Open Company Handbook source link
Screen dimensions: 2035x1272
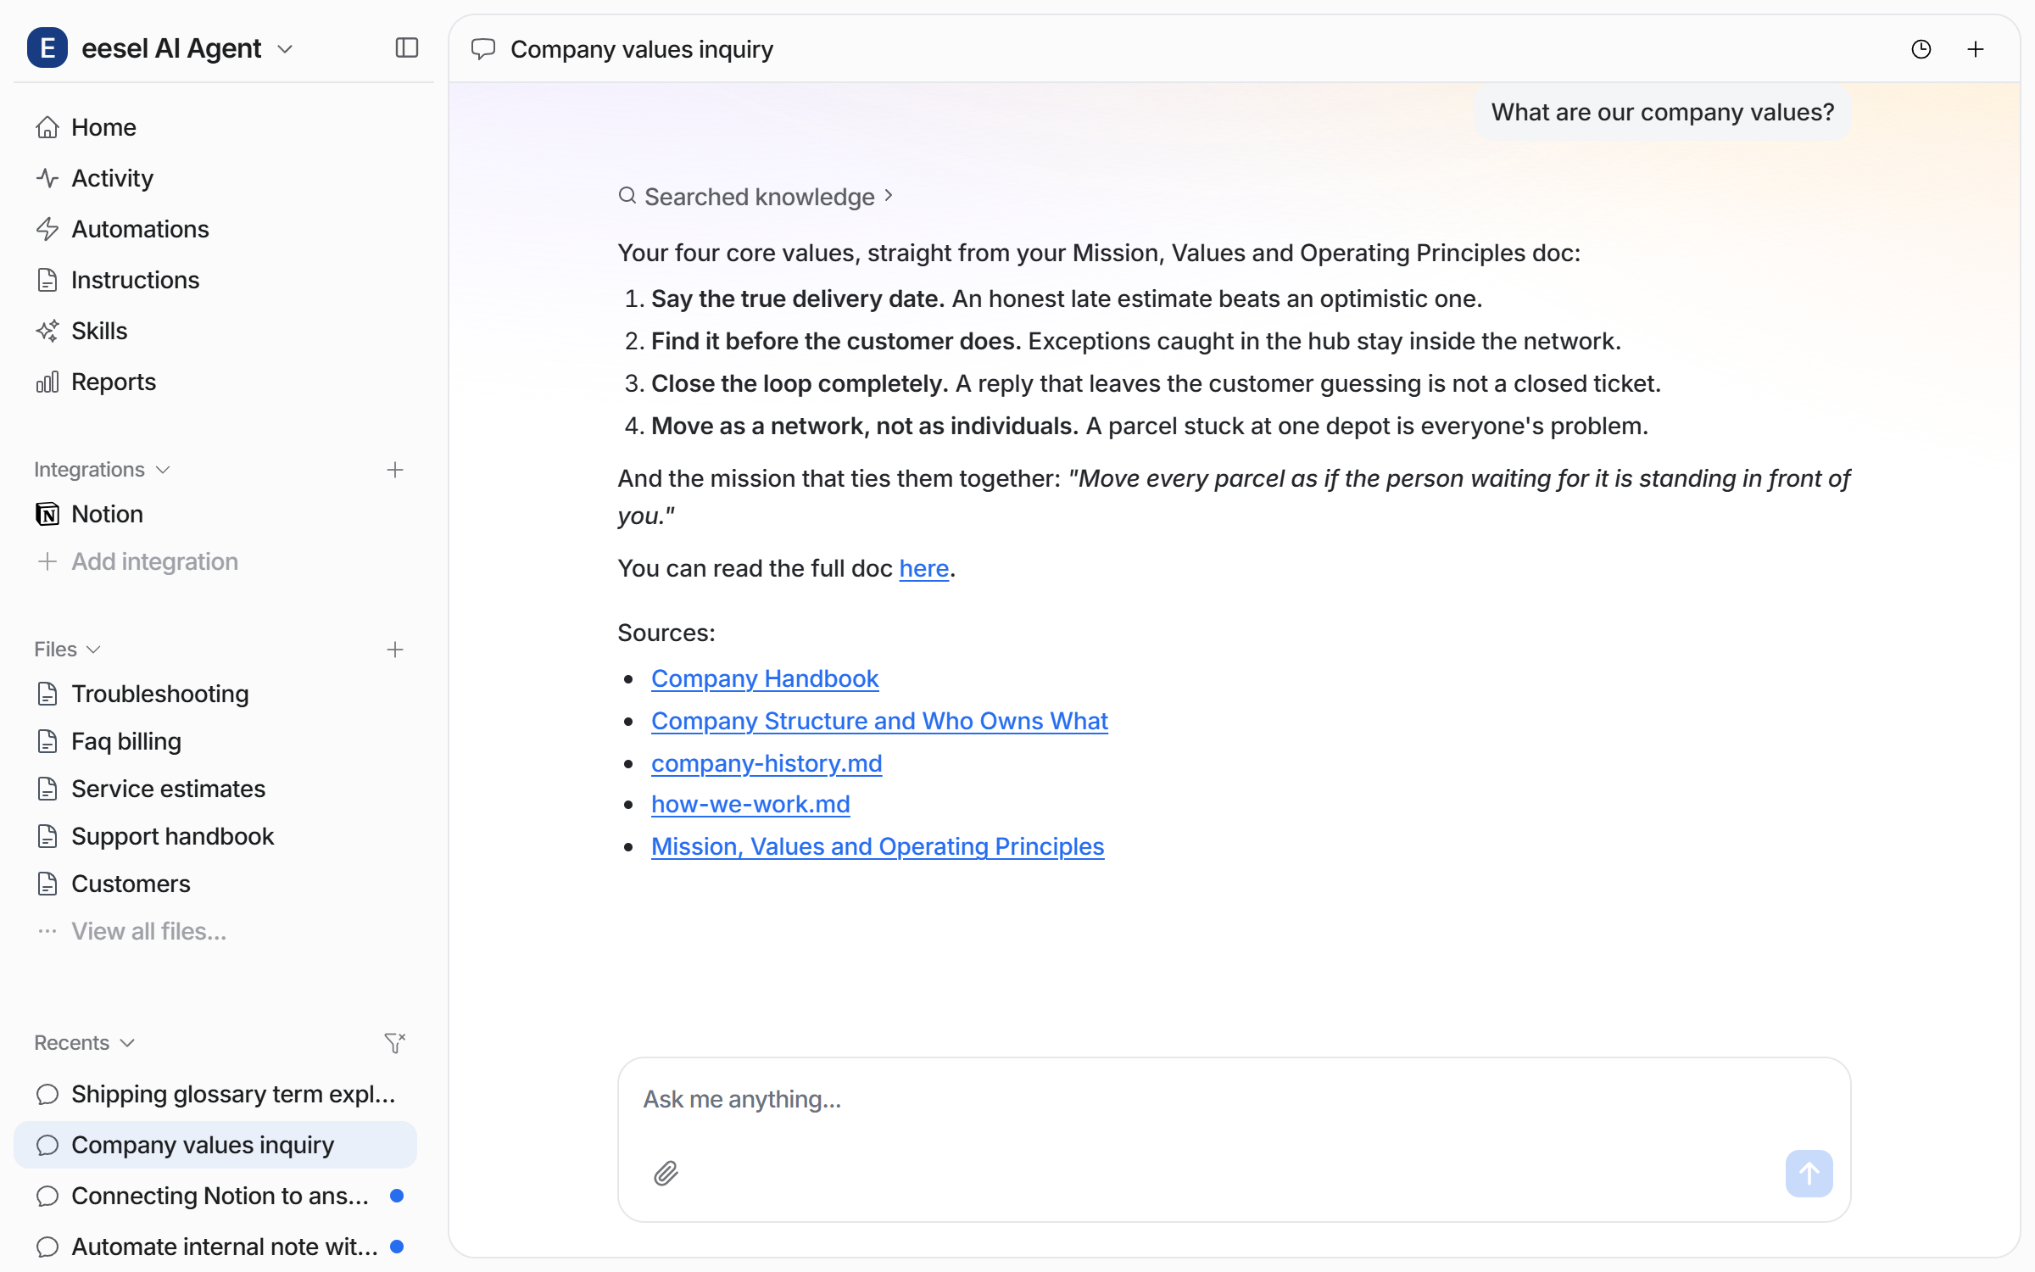click(765, 678)
